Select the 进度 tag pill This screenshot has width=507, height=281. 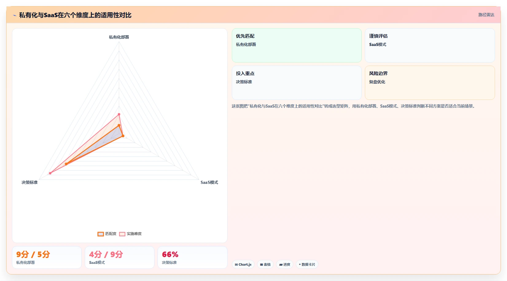[285, 264]
